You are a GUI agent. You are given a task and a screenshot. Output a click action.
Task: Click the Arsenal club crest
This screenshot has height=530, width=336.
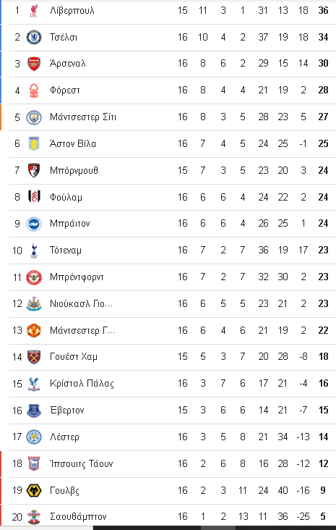[x=34, y=64]
